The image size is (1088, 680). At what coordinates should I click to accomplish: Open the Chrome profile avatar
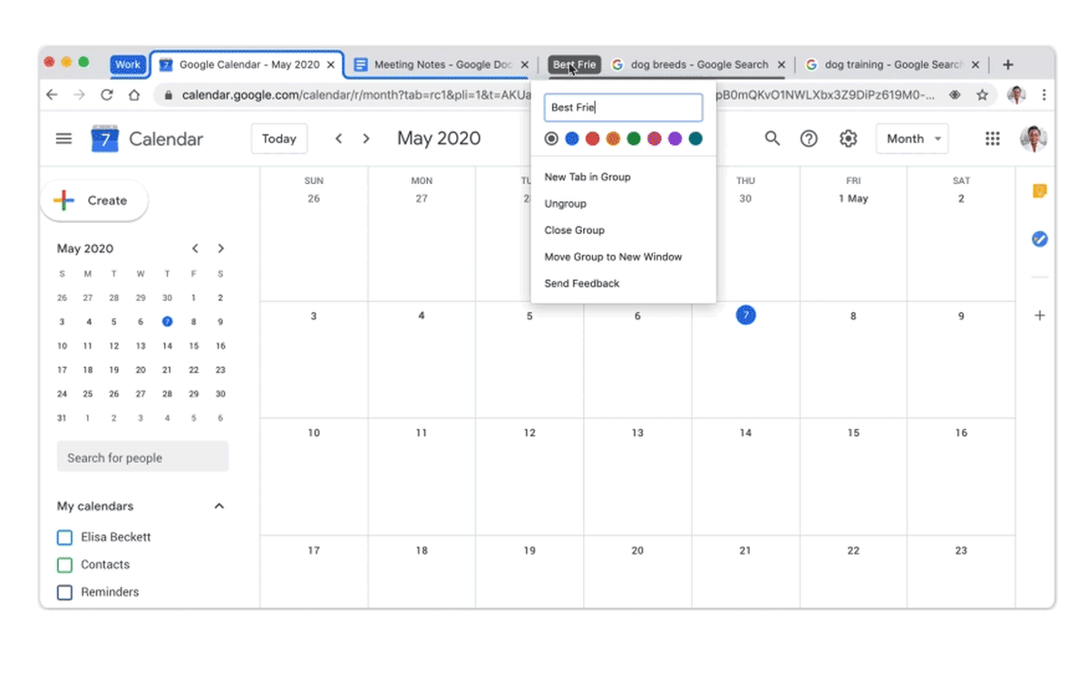pos(1016,94)
